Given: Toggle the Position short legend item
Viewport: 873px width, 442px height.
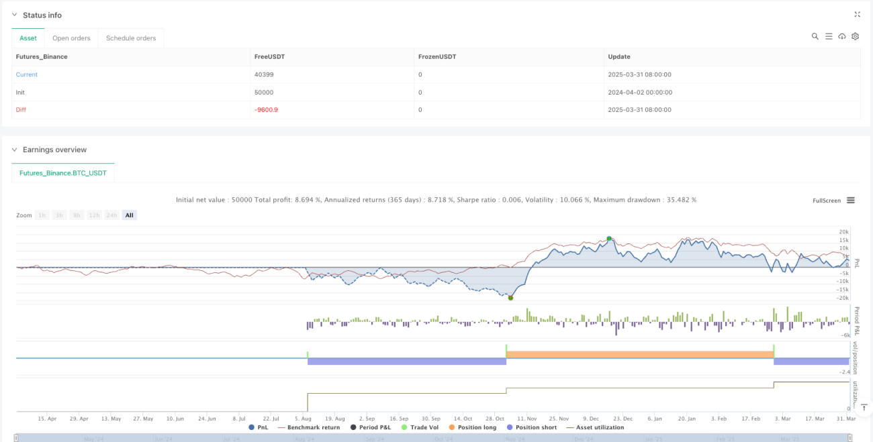Looking at the screenshot, I should (531, 427).
